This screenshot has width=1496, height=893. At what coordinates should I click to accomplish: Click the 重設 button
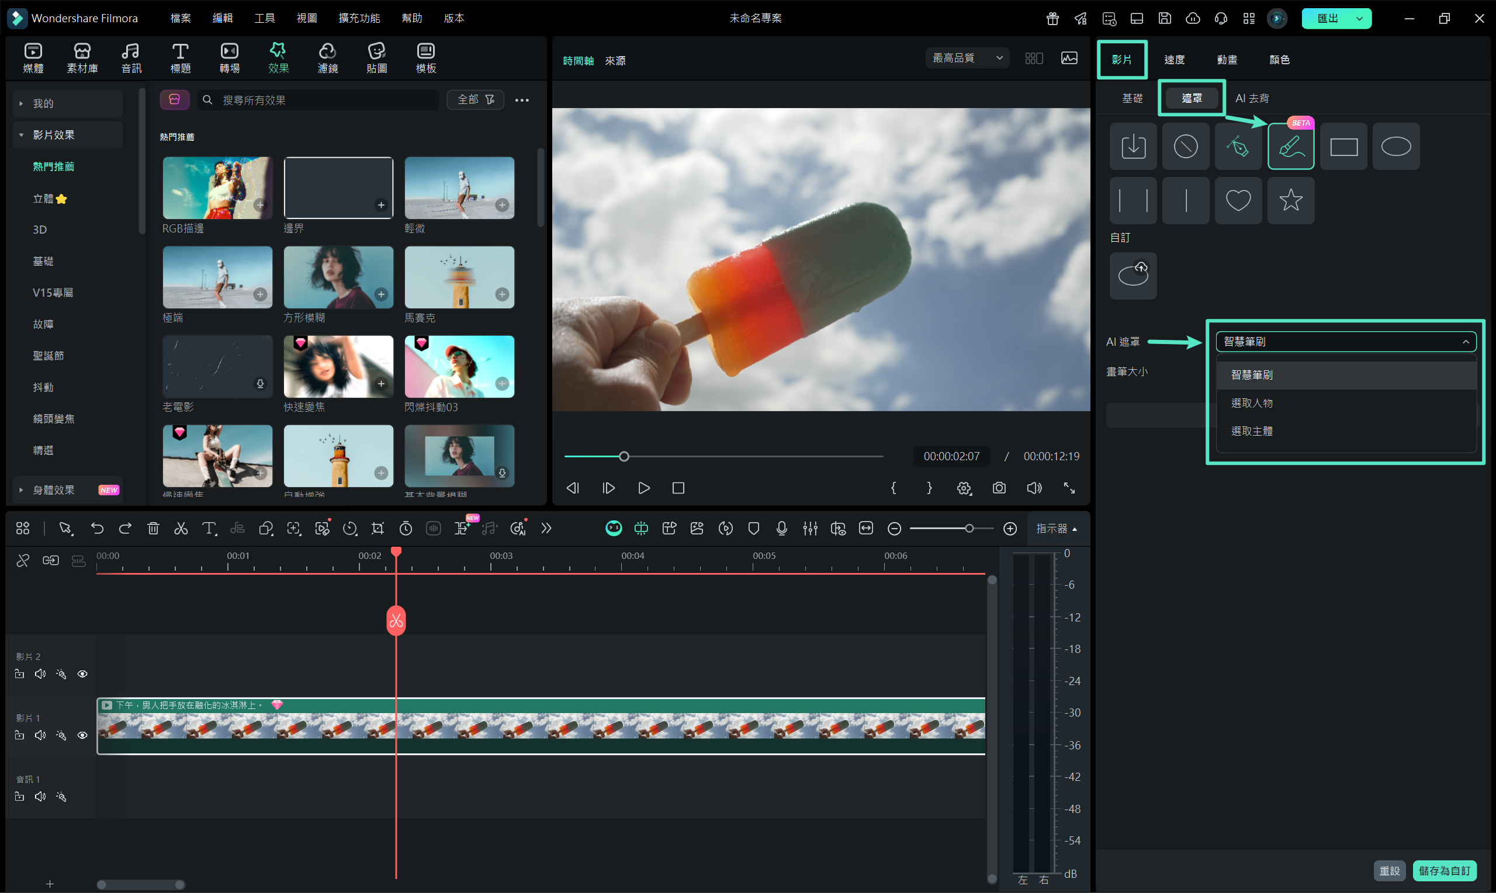click(1390, 871)
